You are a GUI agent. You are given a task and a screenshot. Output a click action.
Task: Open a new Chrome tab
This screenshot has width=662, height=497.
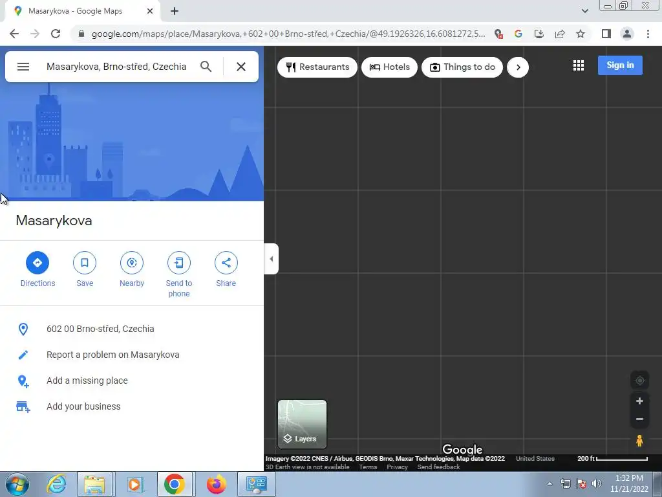175,12
